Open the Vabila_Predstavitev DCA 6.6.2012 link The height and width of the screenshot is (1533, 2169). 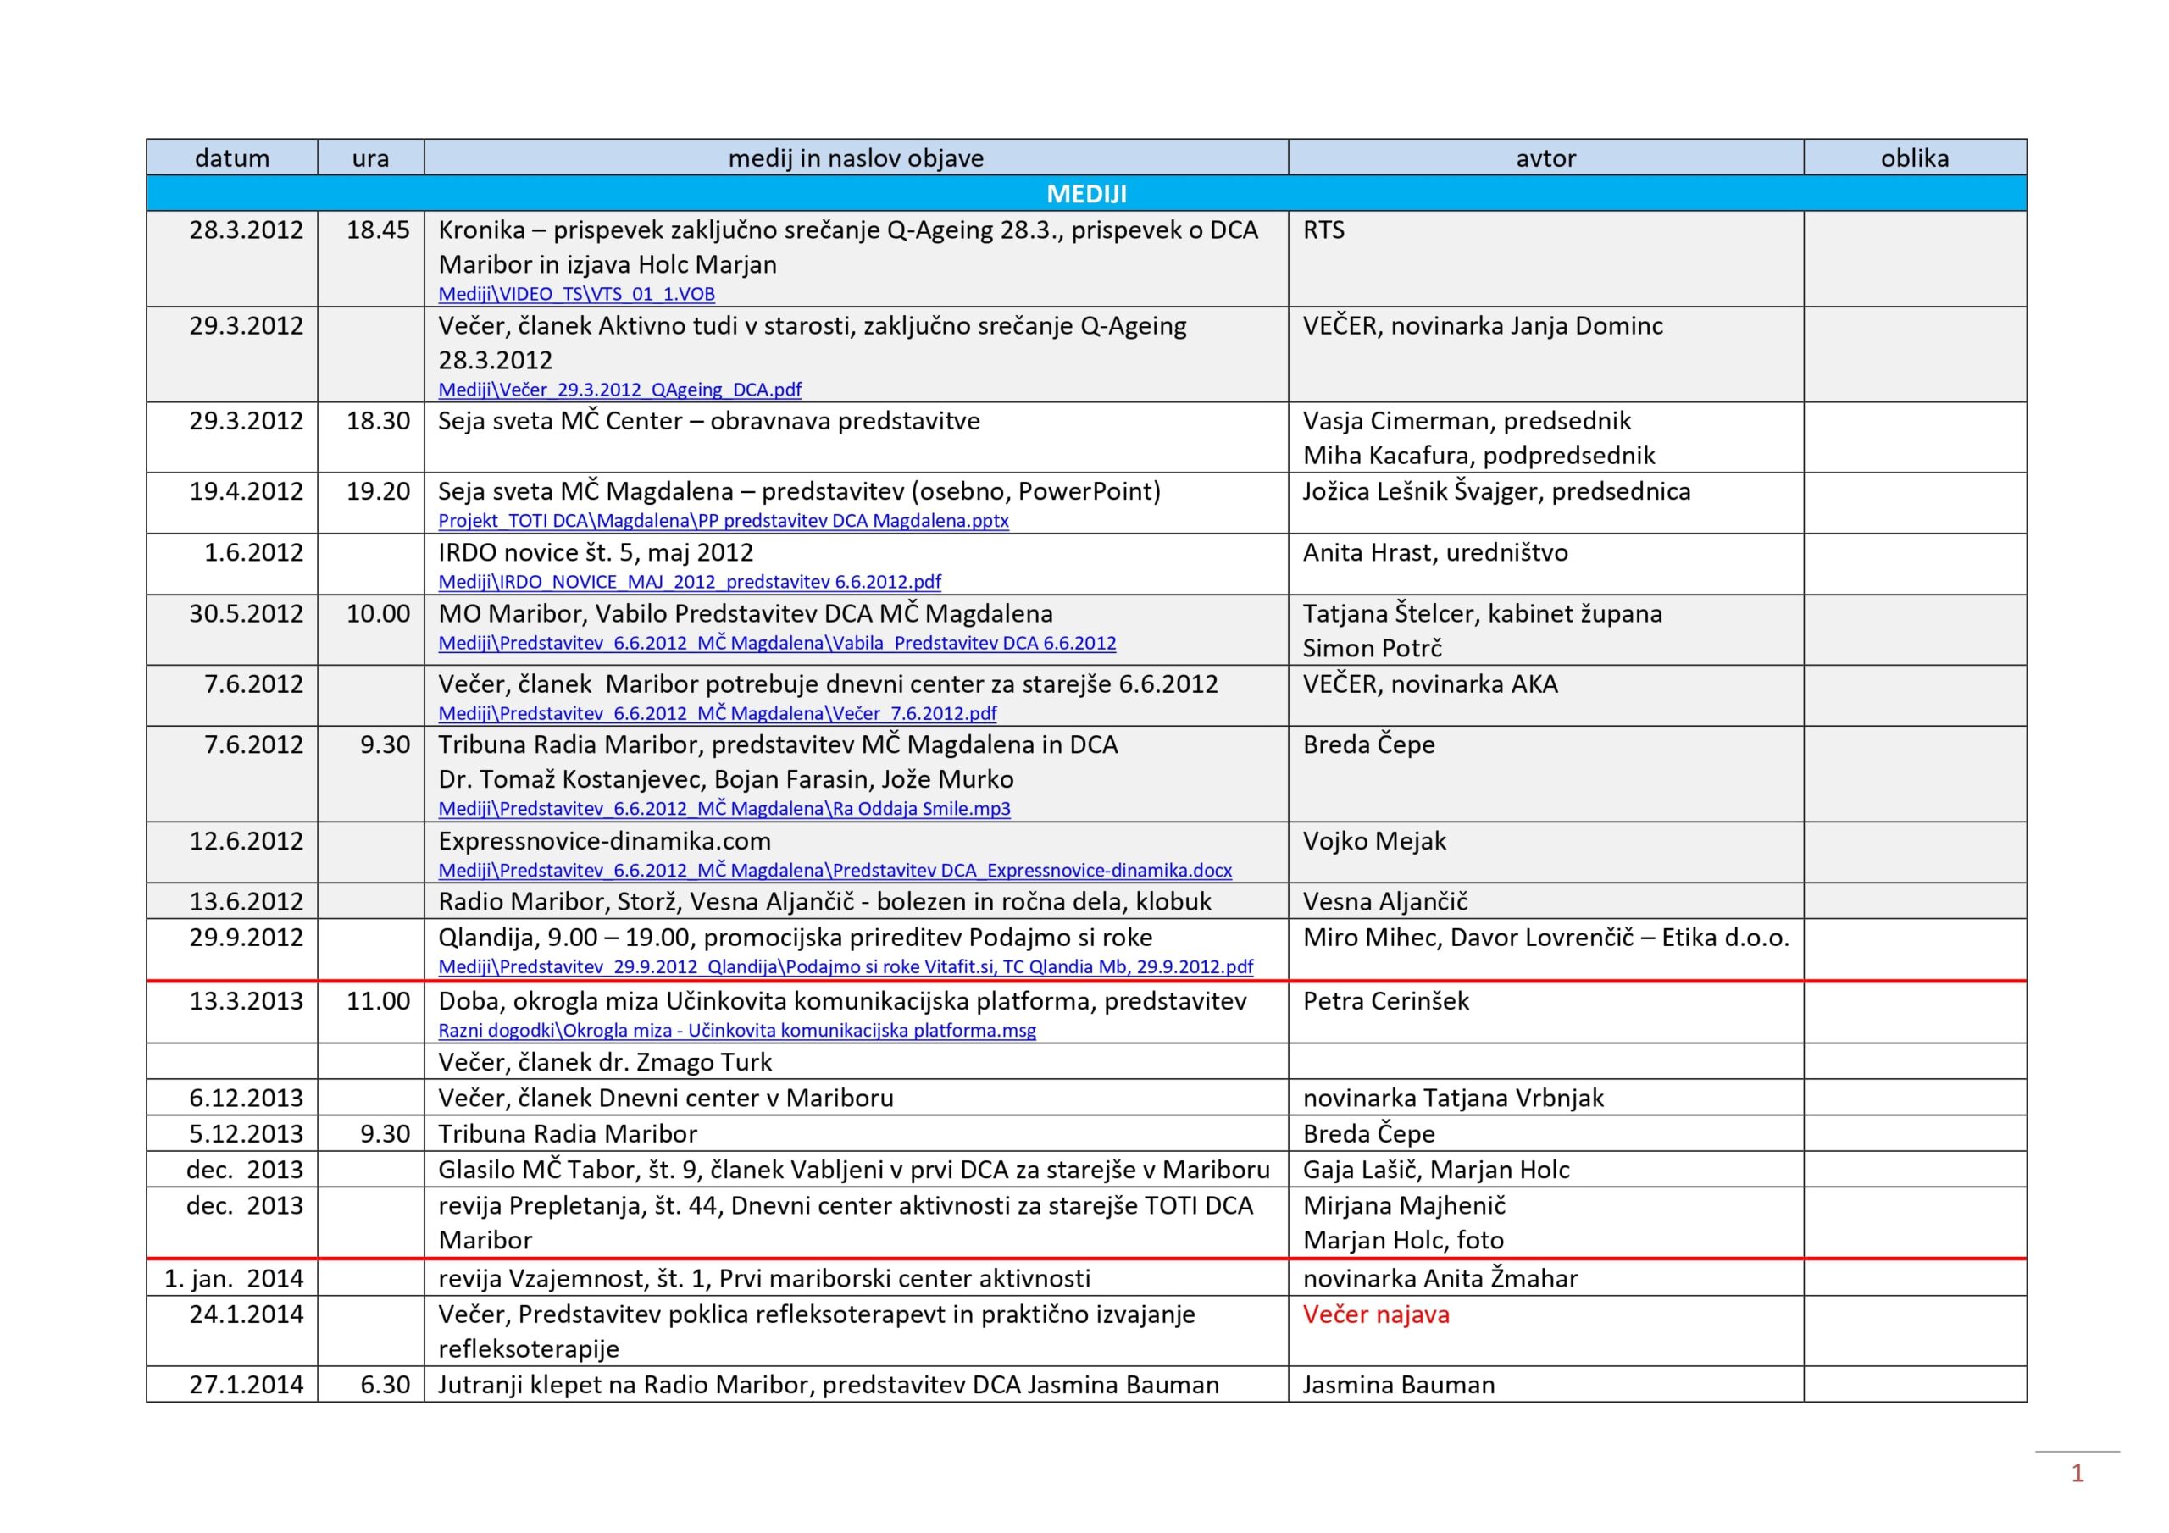point(777,643)
